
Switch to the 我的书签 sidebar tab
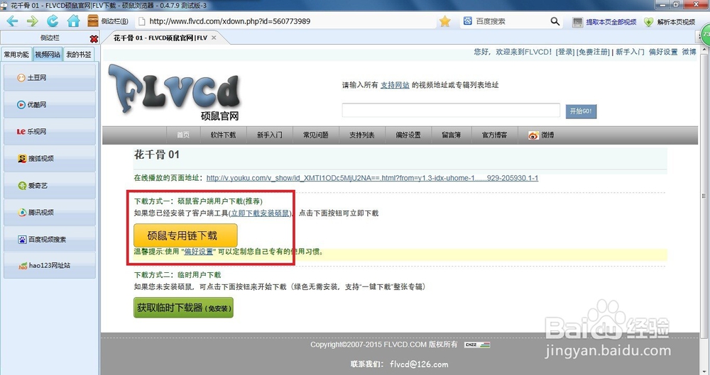pyautogui.click(x=79, y=55)
